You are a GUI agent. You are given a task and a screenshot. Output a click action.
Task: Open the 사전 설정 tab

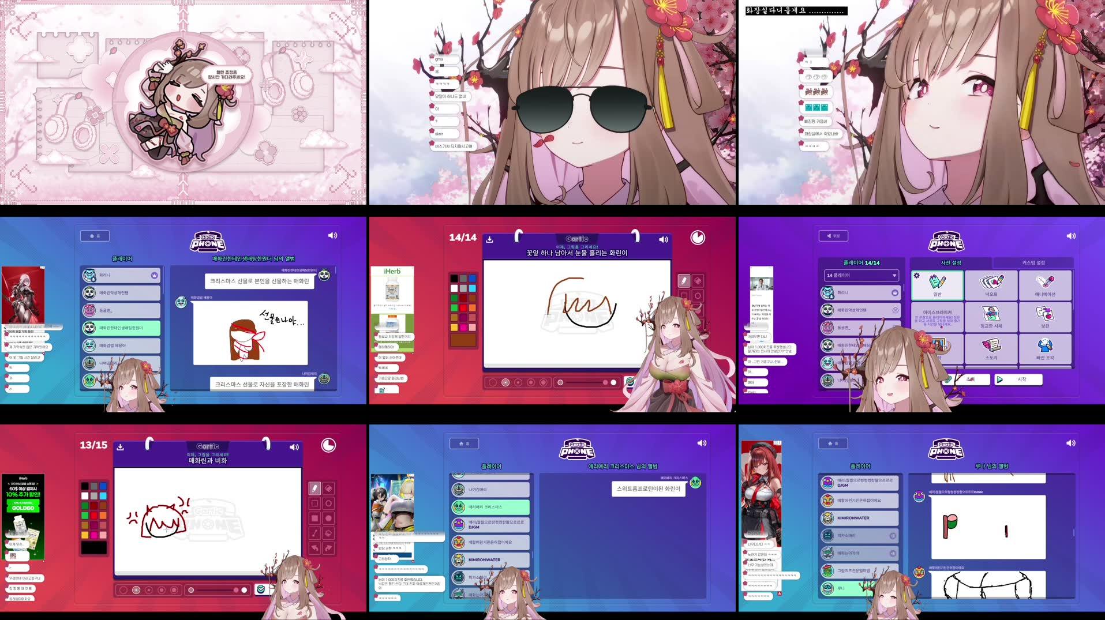coord(952,262)
